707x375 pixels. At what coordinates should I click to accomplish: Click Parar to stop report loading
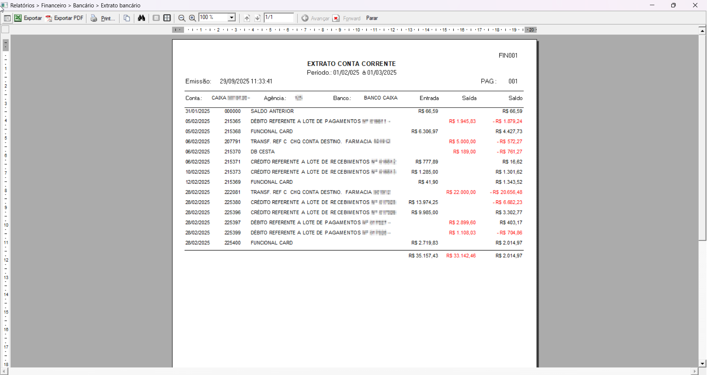(372, 18)
